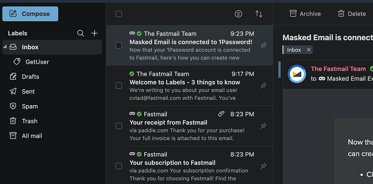This screenshot has height=184, width=373.
Task: Remove the Inbox label tag
Action: [x=308, y=50]
